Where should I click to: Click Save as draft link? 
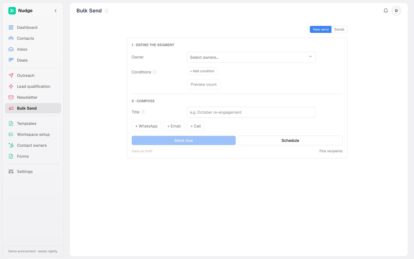pos(142,151)
